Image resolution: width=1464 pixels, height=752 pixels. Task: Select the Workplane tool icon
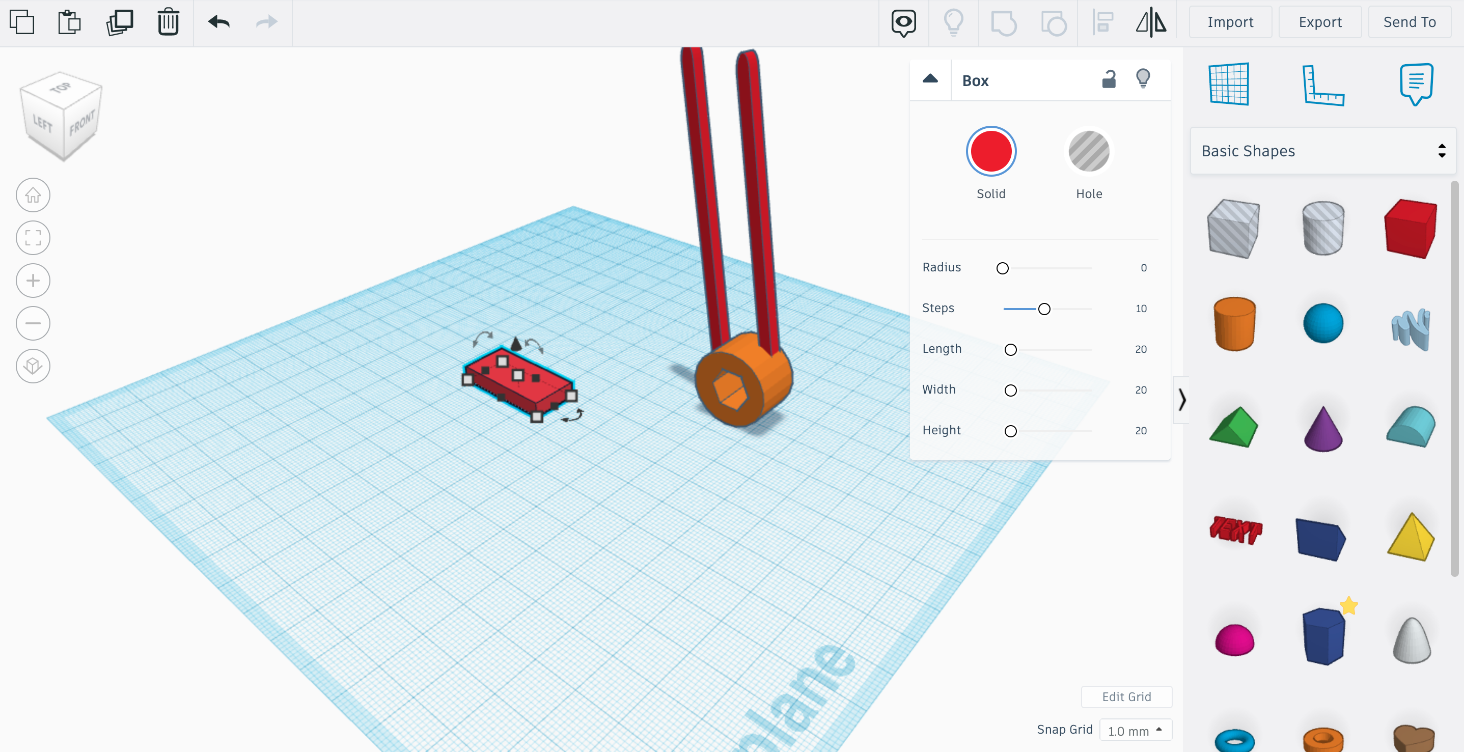click(1229, 84)
